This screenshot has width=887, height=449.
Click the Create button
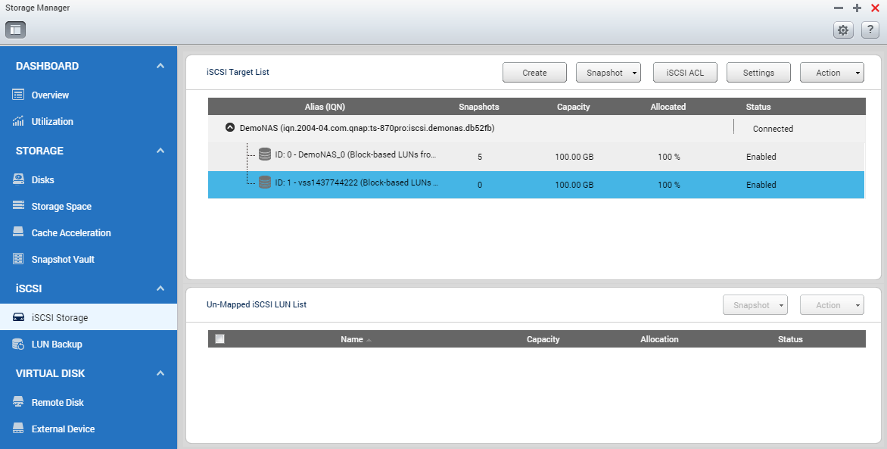pyautogui.click(x=534, y=73)
